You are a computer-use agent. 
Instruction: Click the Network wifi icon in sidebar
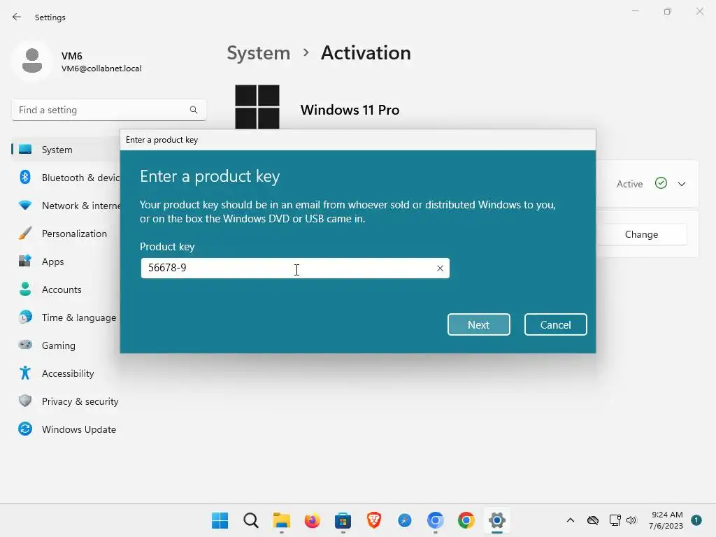[x=25, y=205]
